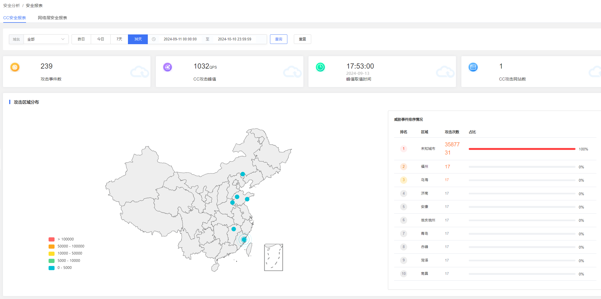Click the blue CC攻击网站数 browser icon
601x299 pixels.
pyautogui.click(x=473, y=67)
